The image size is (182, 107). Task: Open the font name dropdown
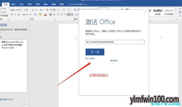[x=23, y=10]
